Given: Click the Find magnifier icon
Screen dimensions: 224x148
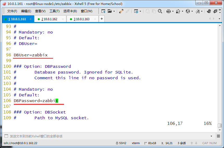Looking at the screenshot, I should [x=160, y=11].
